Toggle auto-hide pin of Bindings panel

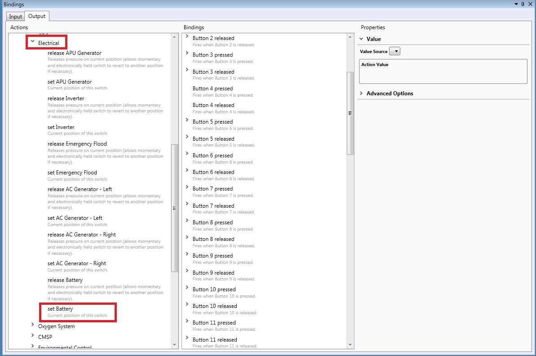(523, 4)
